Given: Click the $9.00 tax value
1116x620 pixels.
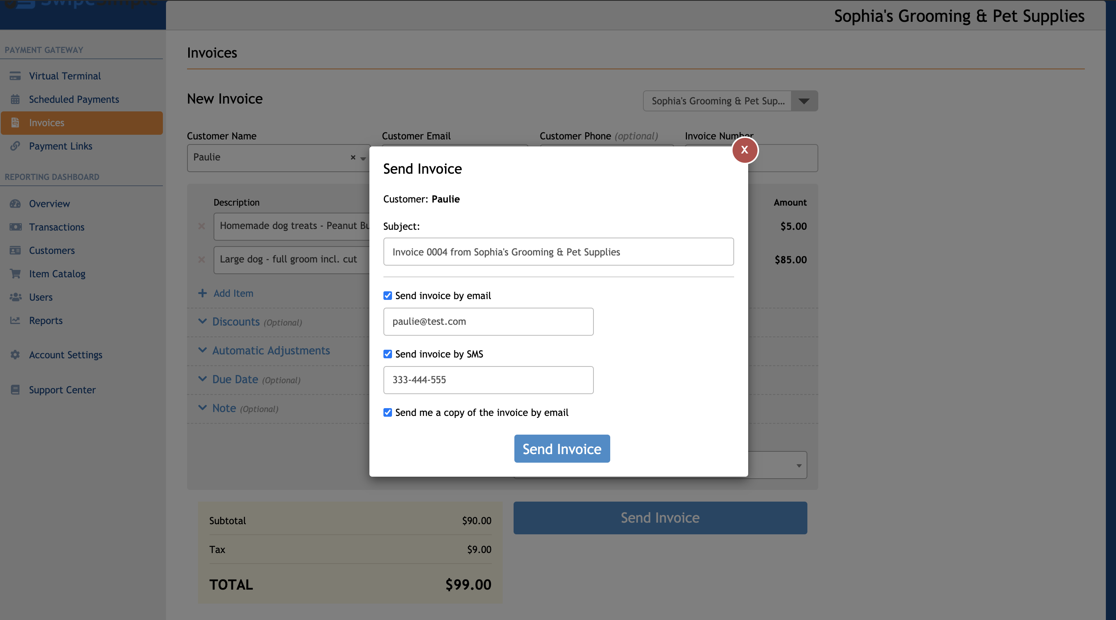Looking at the screenshot, I should click(x=479, y=550).
